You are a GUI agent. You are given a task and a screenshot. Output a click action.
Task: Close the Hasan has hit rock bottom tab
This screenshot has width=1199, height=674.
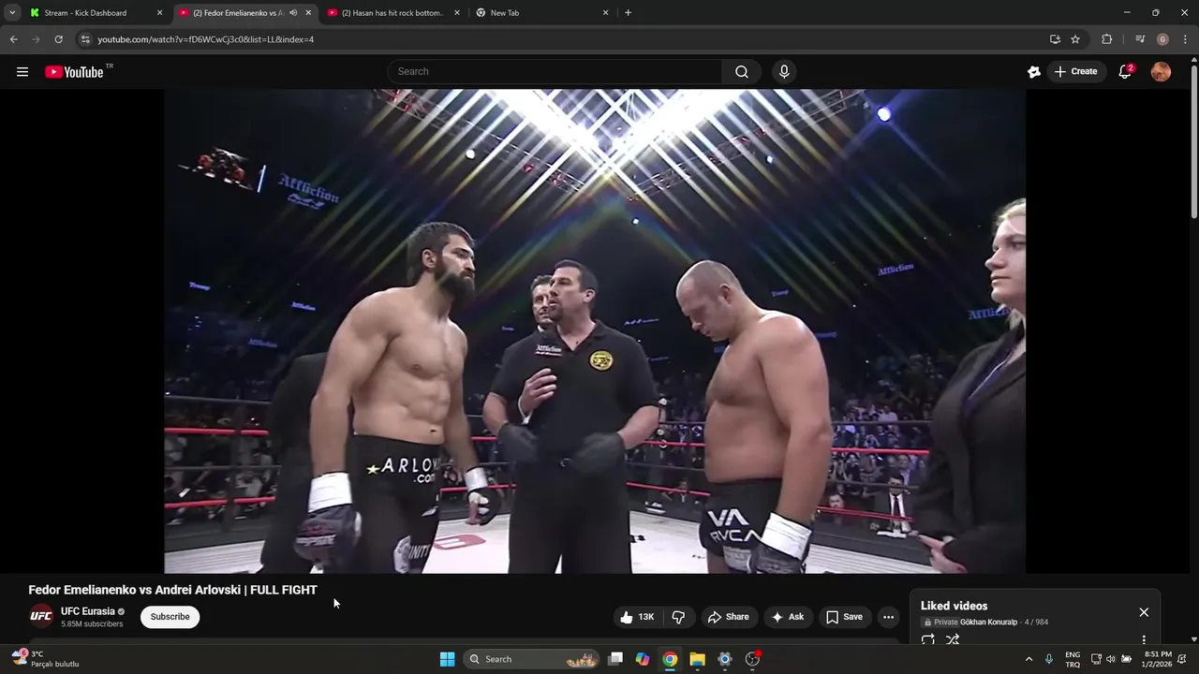(457, 13)
